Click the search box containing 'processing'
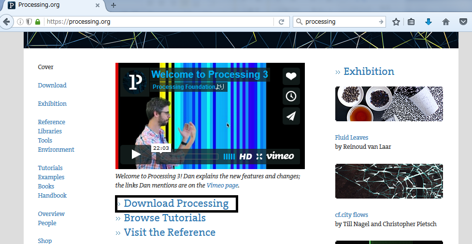This screenshot has width=472, height=244. click(x=340, y=22)
